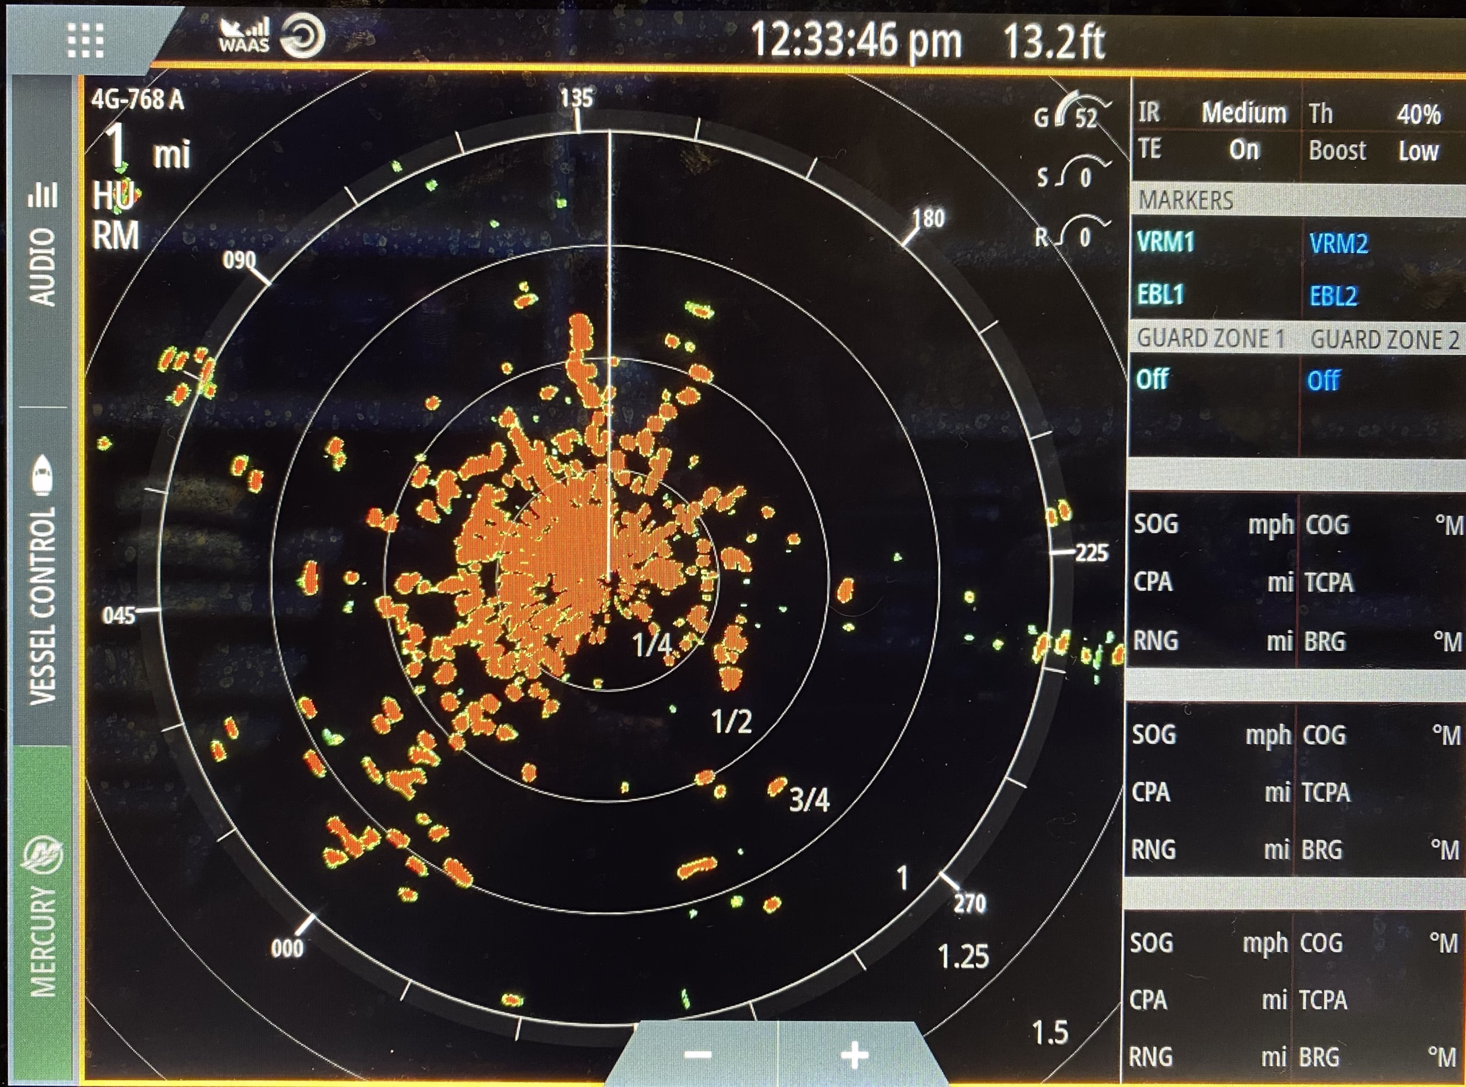Tap the 1.5 range ring label
Viewport: 1466px width, 1087px height.
click(x=1050, y=1033)
